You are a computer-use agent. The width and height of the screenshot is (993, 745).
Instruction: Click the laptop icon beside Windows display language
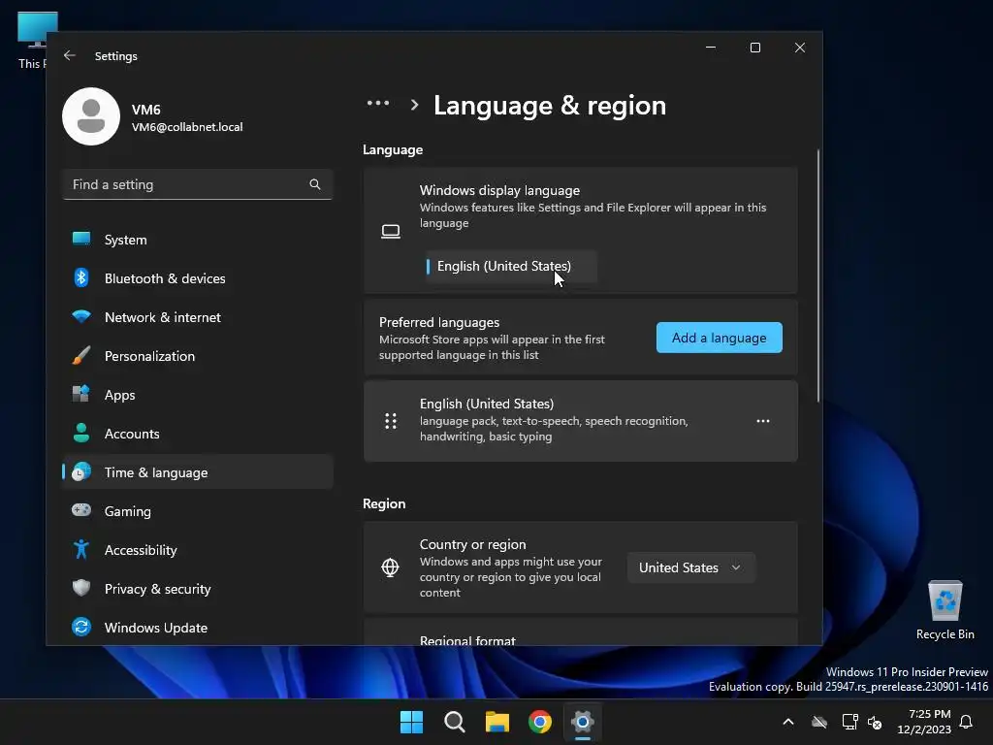[391, 231]
